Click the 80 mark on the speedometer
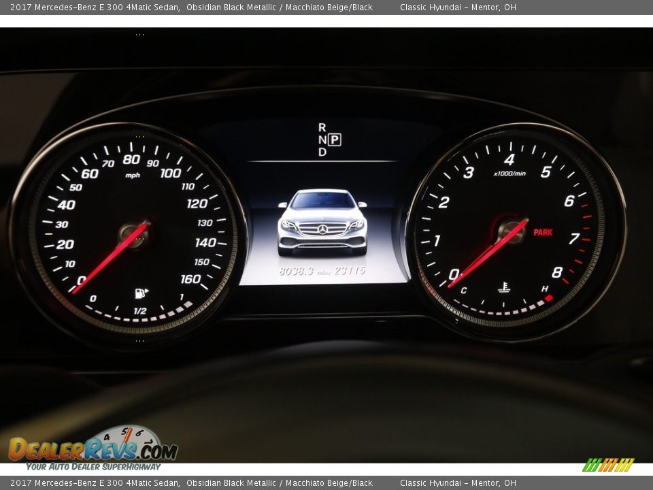Viewport: 653px width, 490px height. (131, 159)
